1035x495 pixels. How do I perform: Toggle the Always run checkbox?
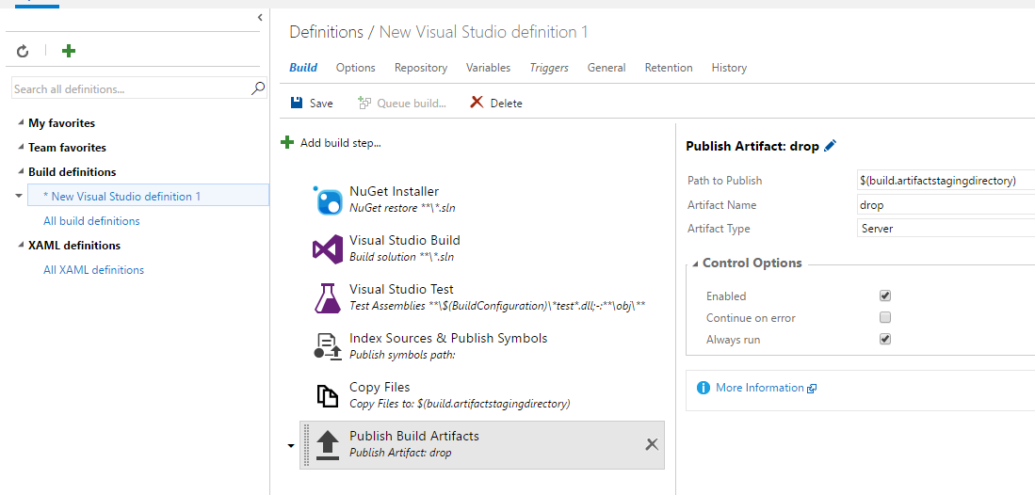click(885, 340)
